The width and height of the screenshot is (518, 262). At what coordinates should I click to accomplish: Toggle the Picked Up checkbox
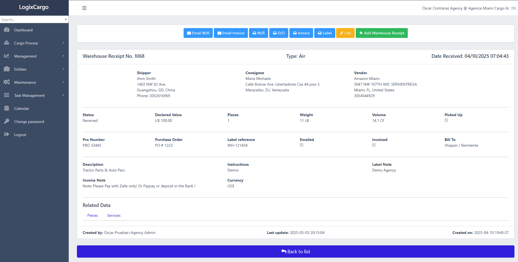[446, 120]
